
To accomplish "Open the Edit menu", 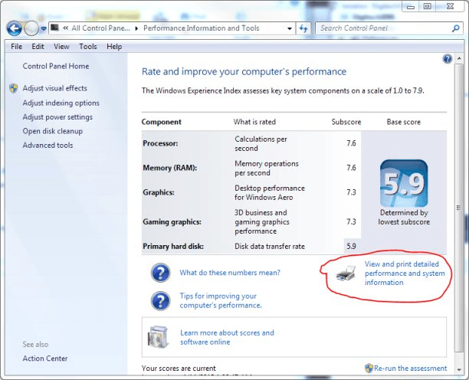I will tap(38, 47).
